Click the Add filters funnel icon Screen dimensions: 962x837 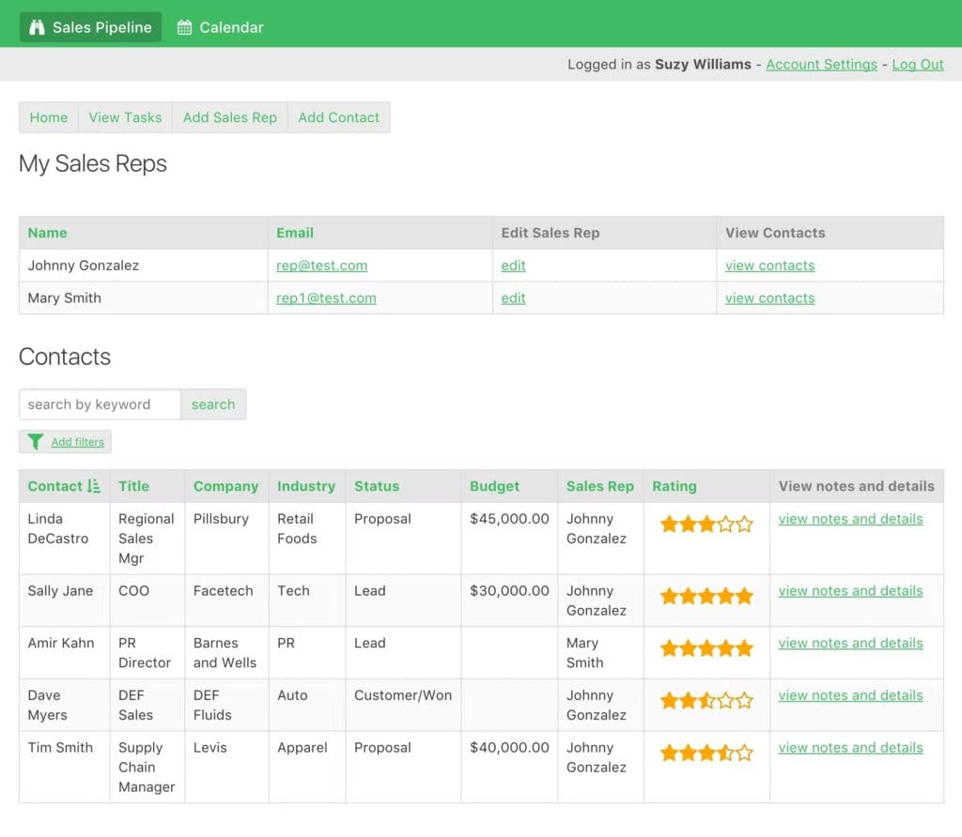36,441
